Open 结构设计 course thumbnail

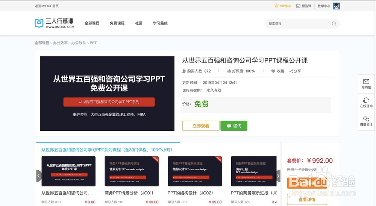pos(195,171)
